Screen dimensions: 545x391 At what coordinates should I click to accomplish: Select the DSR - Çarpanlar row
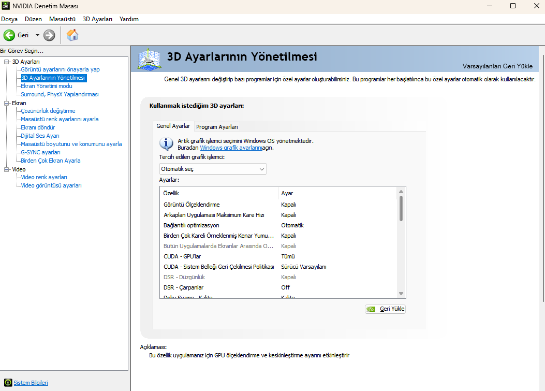pos(279,288)
